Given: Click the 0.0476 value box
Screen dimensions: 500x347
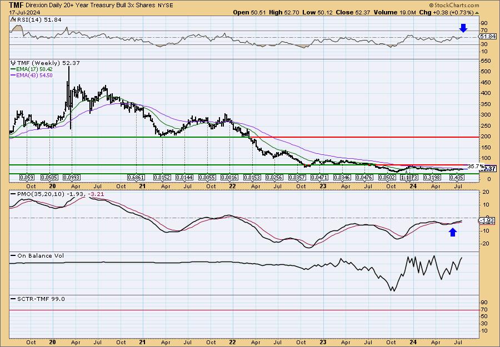Looking at the screenshot, I should pyautogui.click(x=364, y=178).
